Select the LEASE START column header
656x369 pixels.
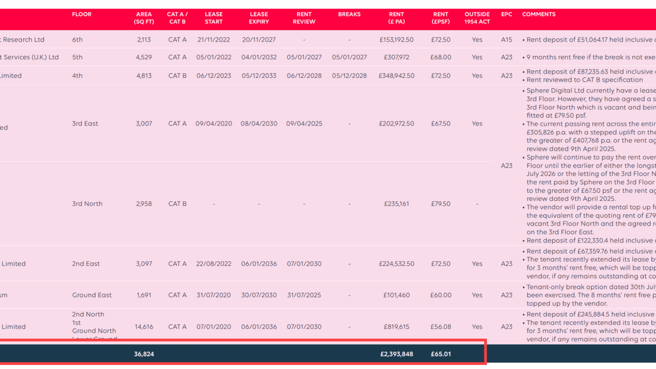214,18
